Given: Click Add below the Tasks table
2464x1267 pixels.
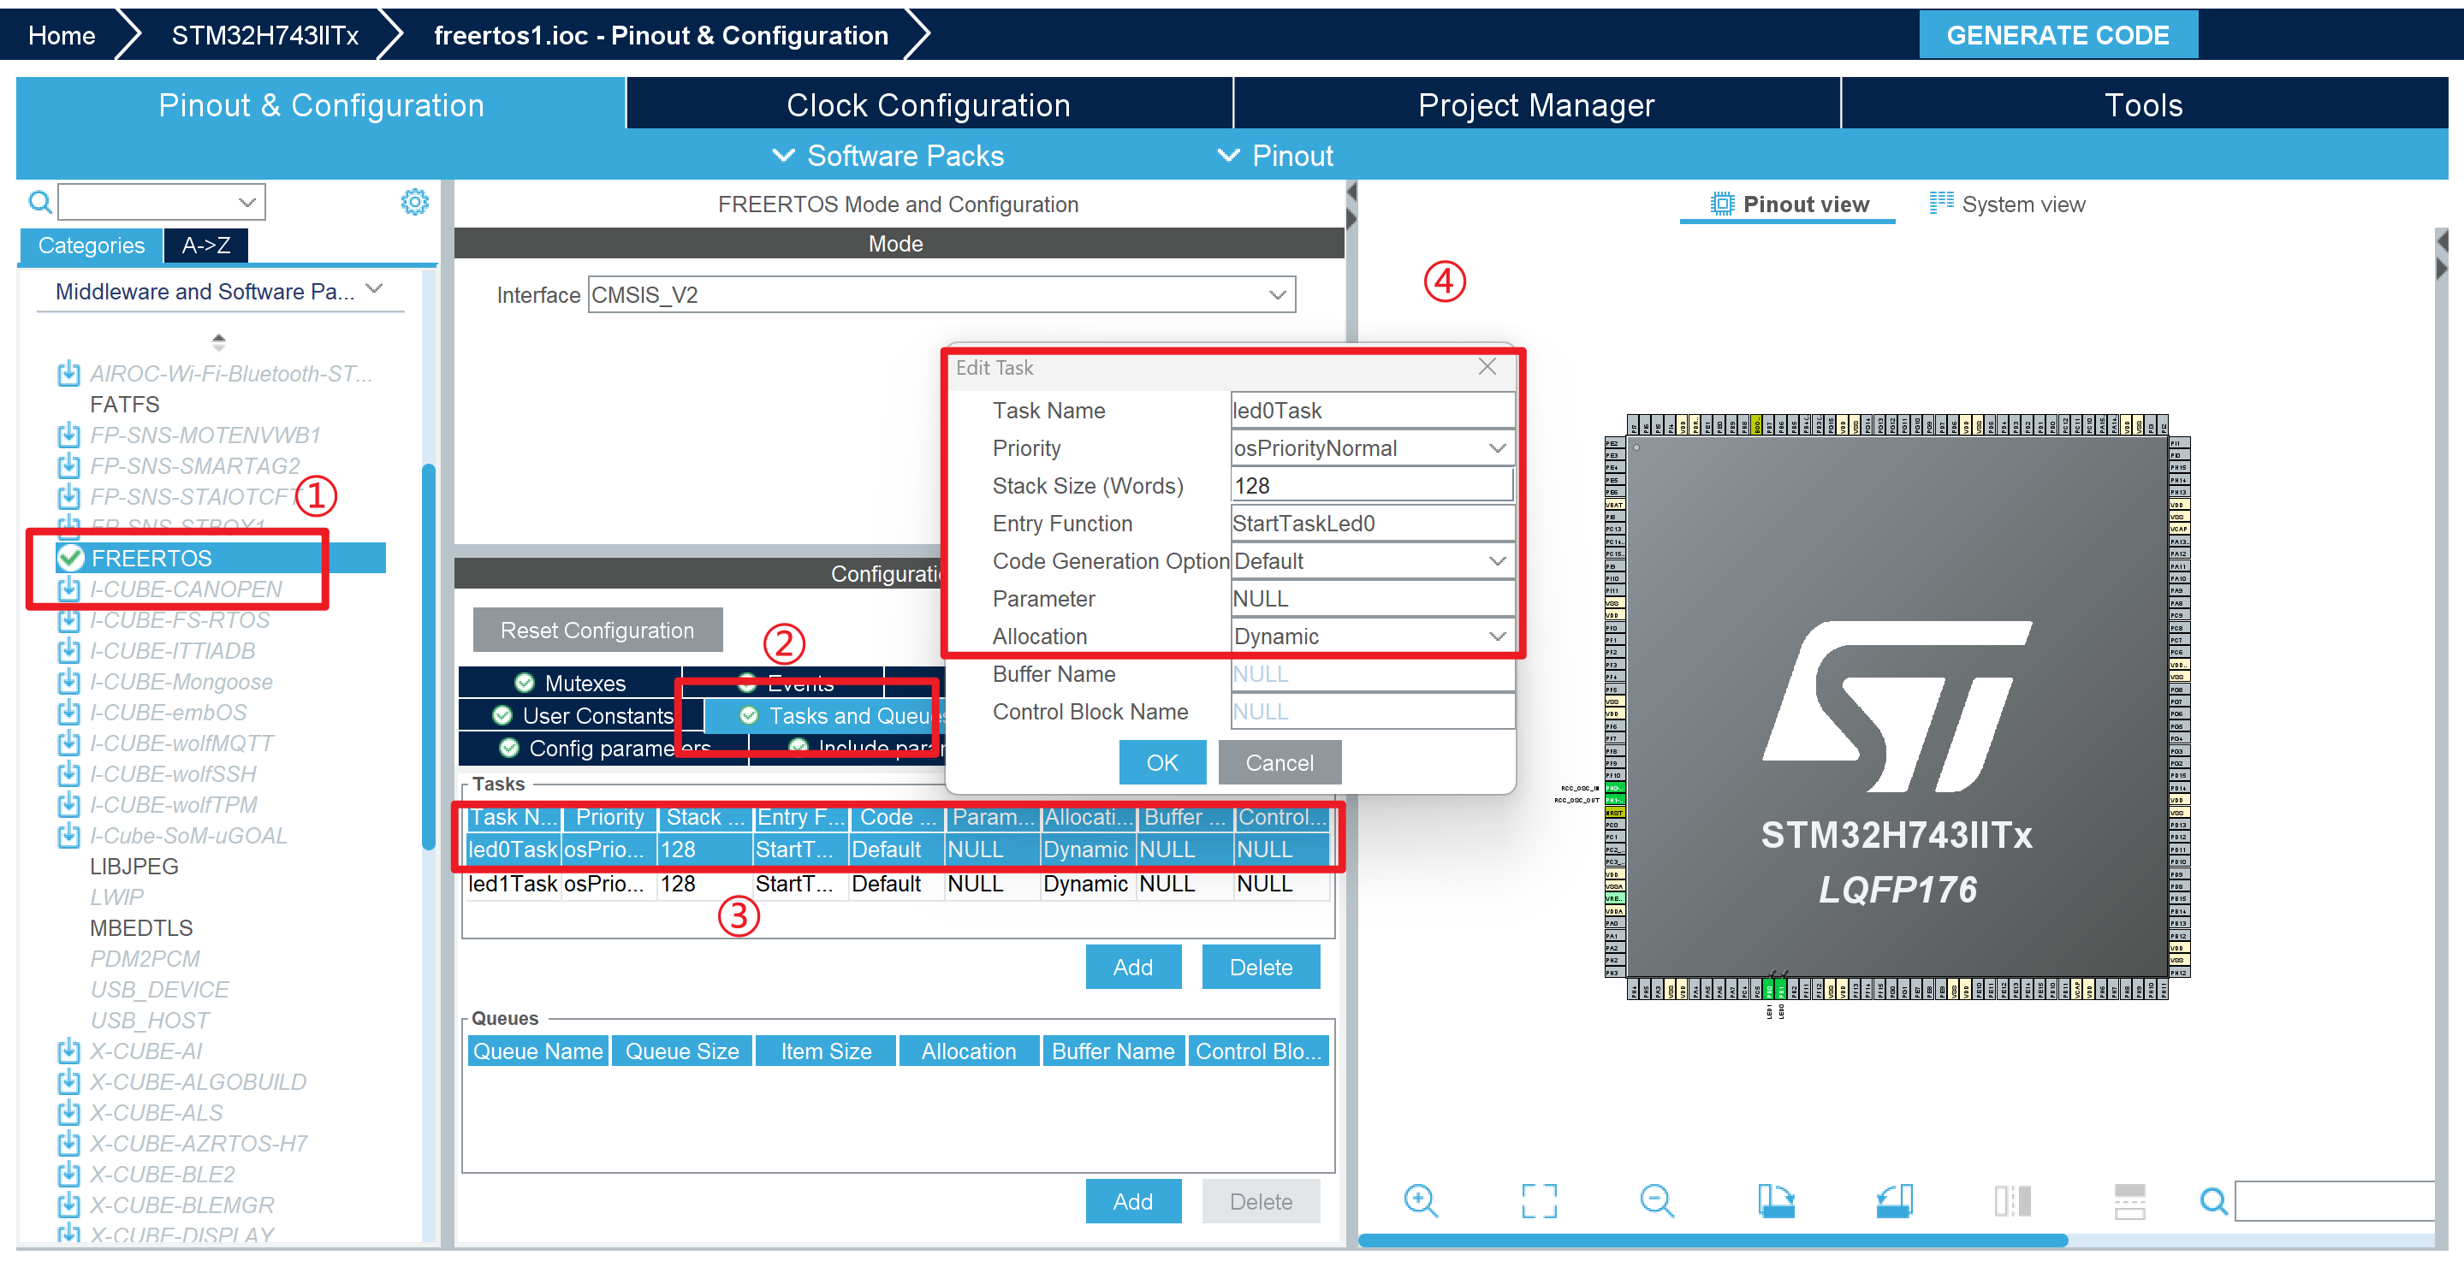Looking at the screenshot, I should point(1132,967).
